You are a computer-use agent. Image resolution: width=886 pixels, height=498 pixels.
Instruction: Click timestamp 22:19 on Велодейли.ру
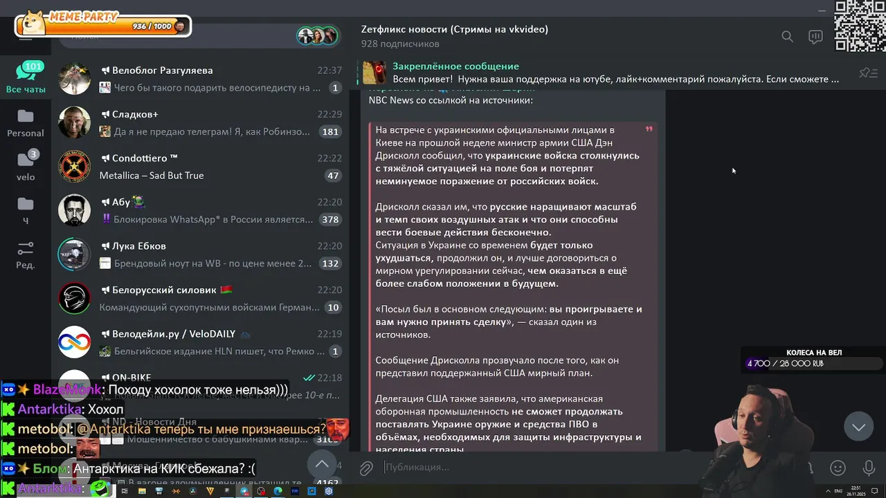(329, 334)
